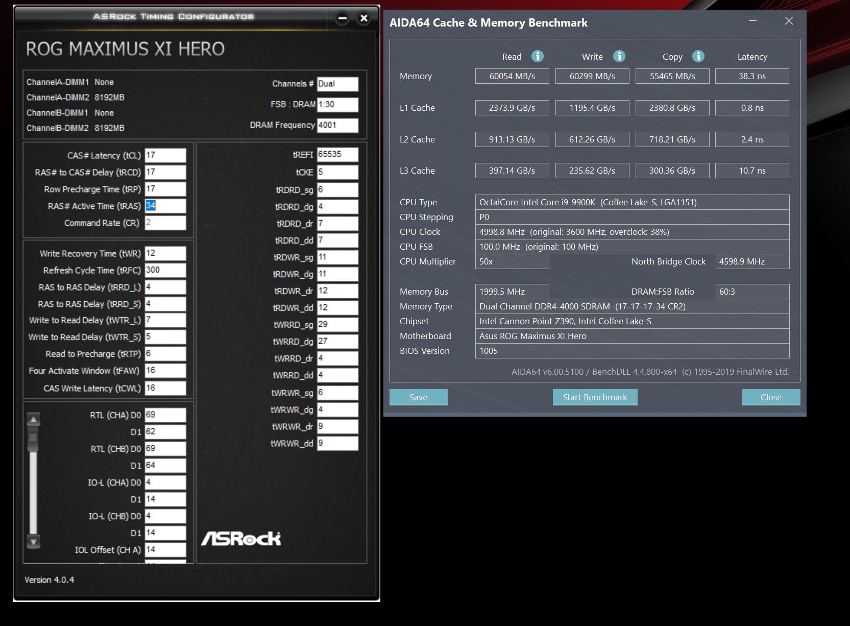
Task: Click the Memory Copy value 55465 MB/s
Action: click(672, 76)
